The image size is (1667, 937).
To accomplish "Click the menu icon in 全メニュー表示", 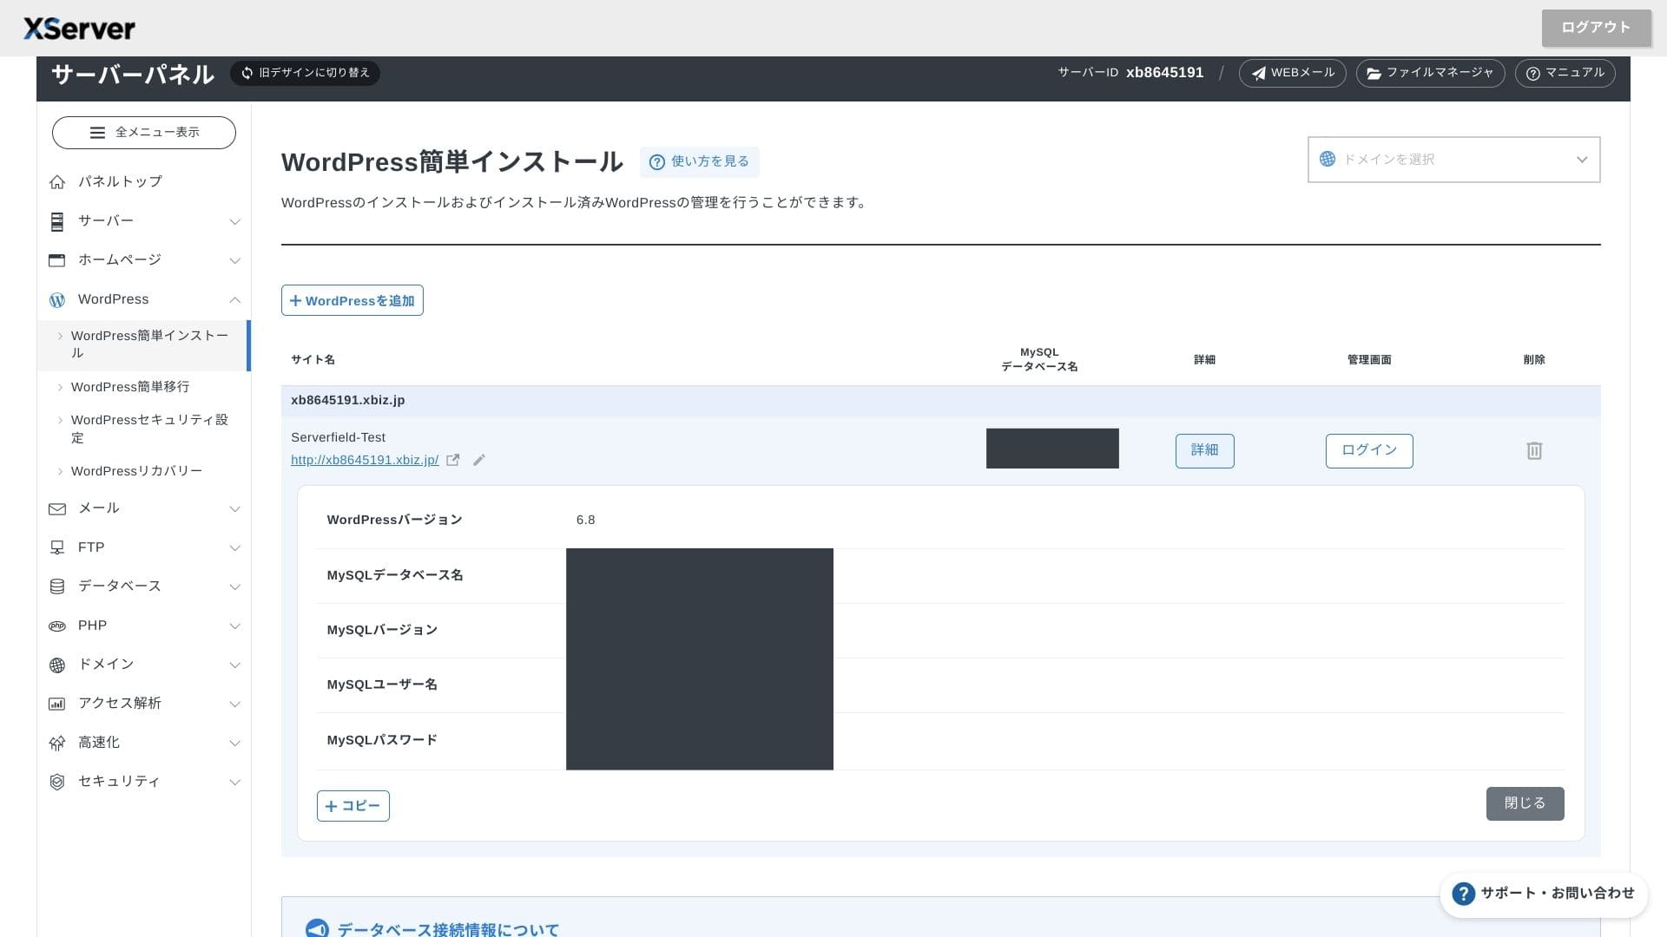I will click(97, 133).
